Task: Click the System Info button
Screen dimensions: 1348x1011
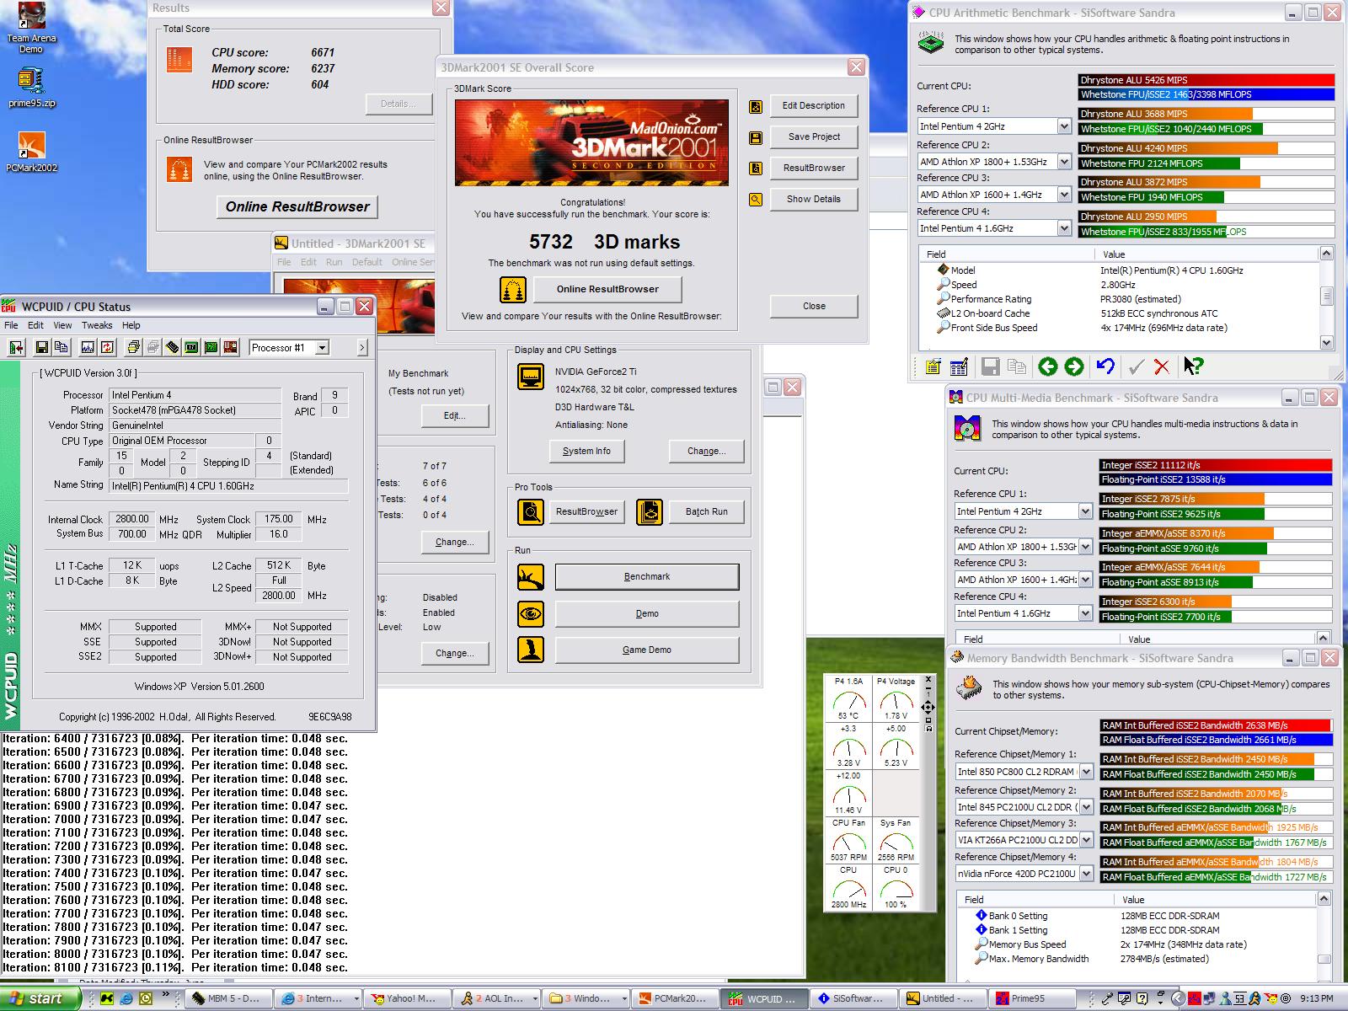Action: click(586, 451)
